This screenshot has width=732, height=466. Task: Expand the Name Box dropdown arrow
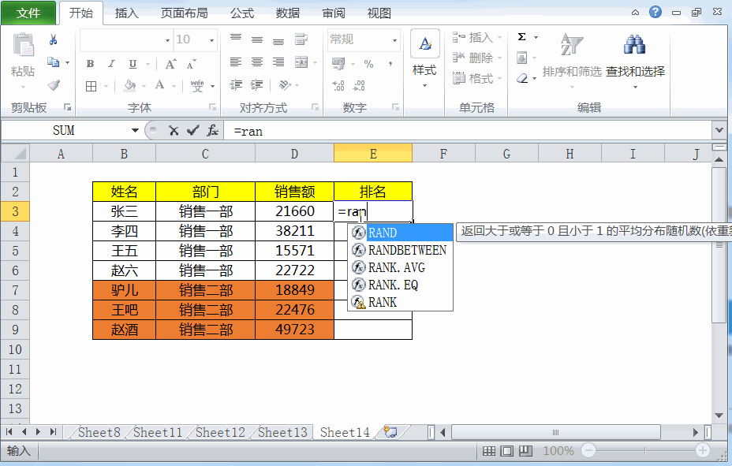click(x=135, y=131)
